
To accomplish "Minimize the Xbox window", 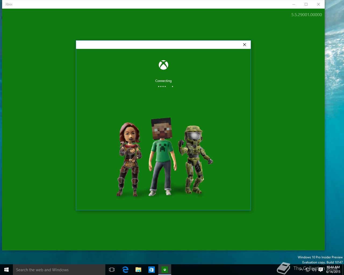I will click(294, 4).
